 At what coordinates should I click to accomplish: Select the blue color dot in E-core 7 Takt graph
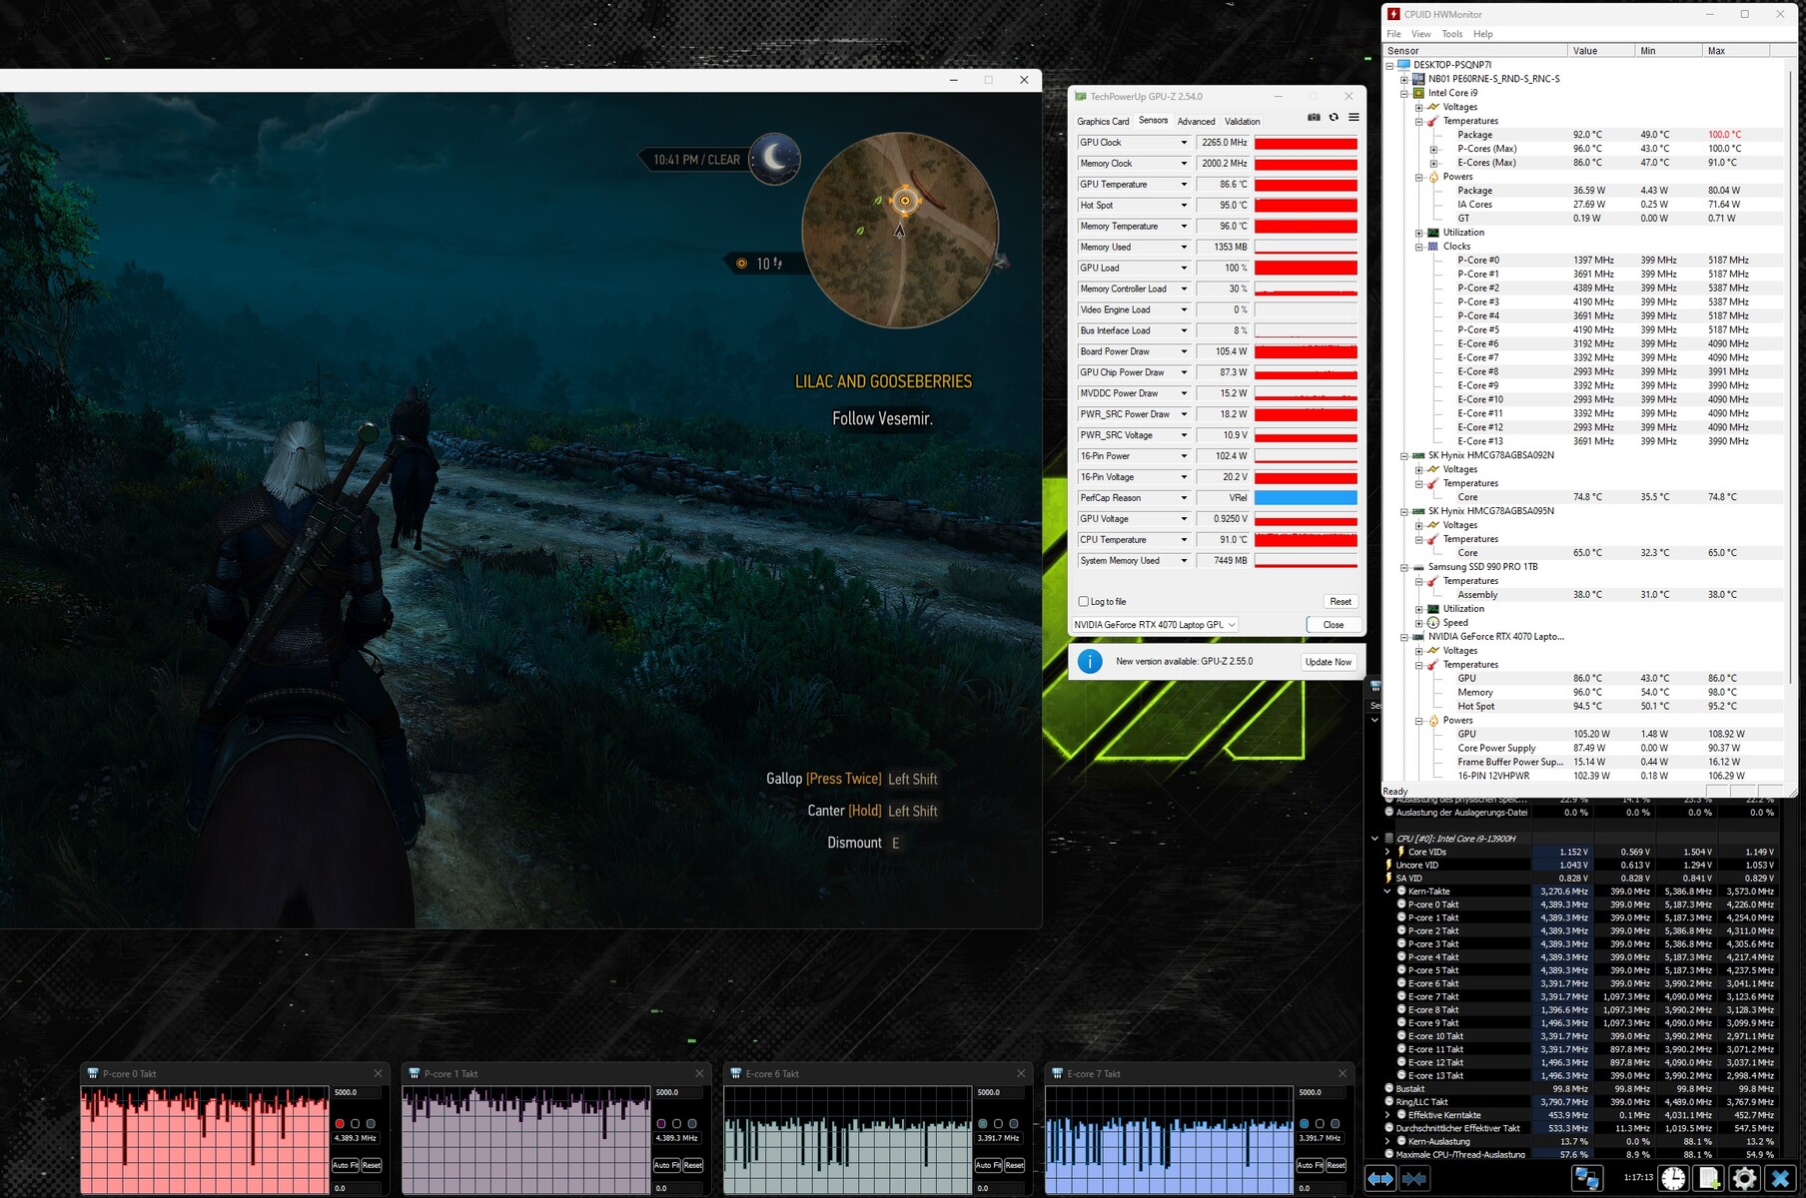click(x=1305, y=1124)
